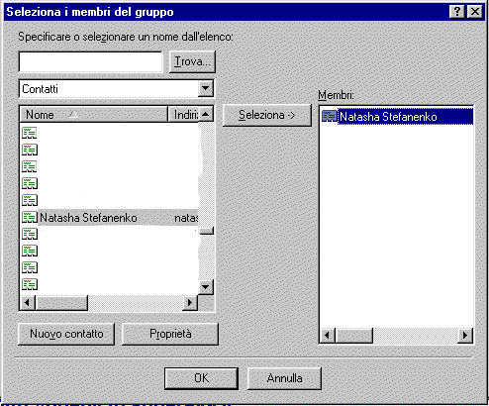Select the contact icon just above Natasha Stefanenko
Screen dimensions: 489x406
click(30, 200)
